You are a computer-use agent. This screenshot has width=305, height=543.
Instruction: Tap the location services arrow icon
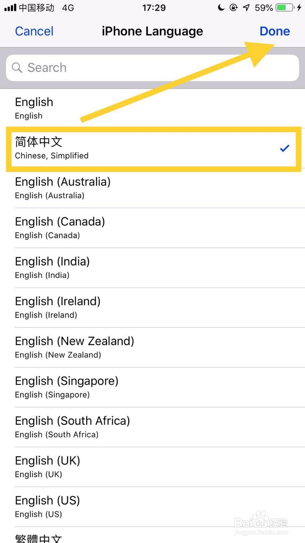(x=246, y=7)
